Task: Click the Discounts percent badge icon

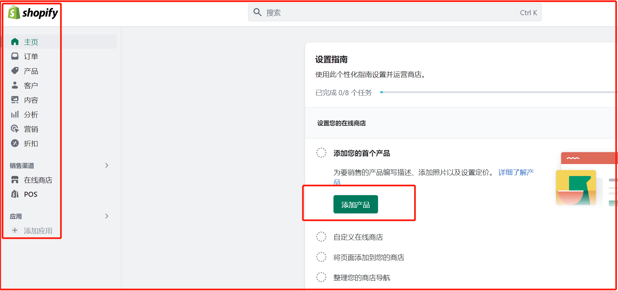Action: (x=15, y=143)
